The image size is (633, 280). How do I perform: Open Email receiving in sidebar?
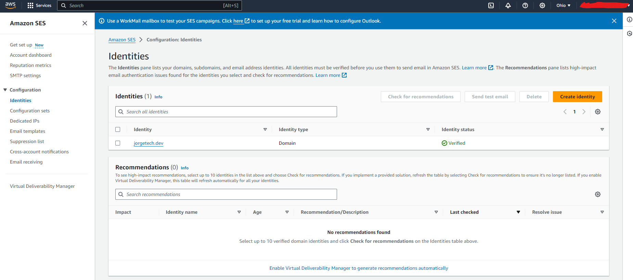[x=26, y=162]
